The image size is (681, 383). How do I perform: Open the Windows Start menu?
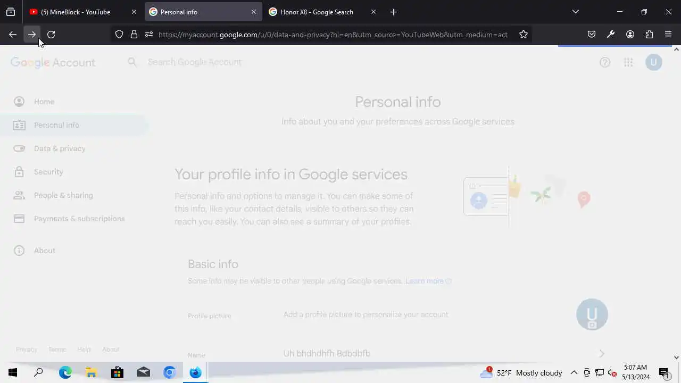13,372
